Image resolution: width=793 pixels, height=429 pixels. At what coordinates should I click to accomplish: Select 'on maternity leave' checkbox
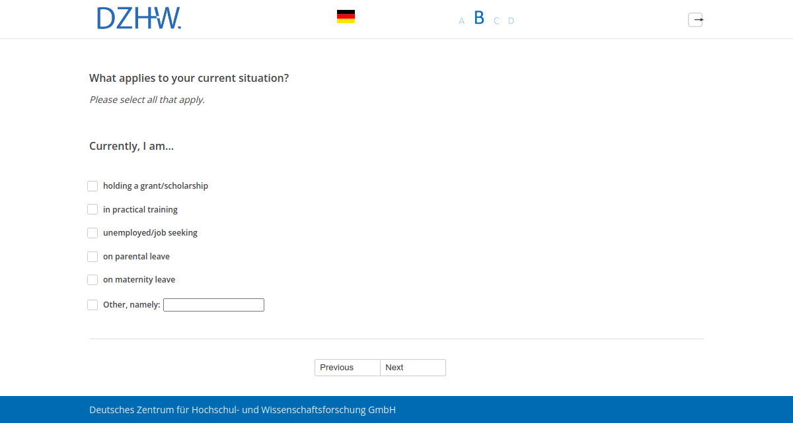tap(93, 280)
